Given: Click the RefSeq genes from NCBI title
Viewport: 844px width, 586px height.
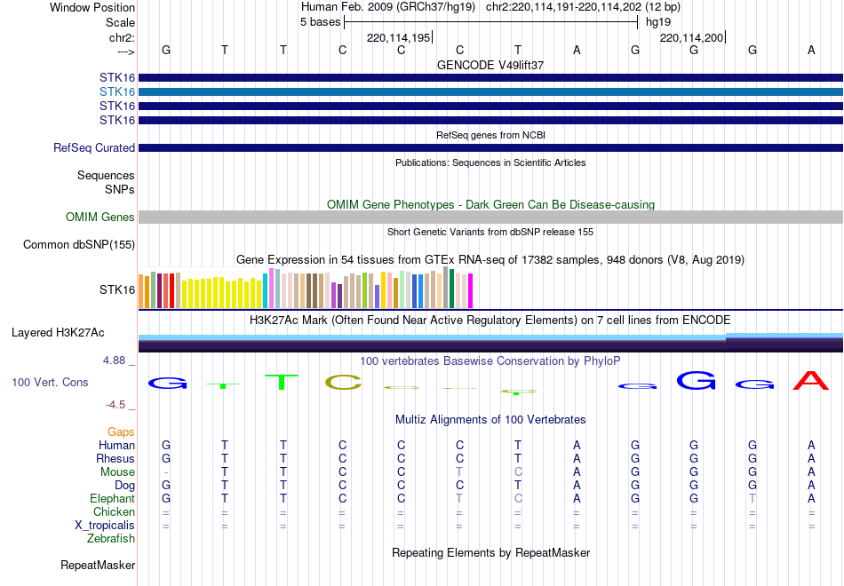Looking at the screenshot, I should [490, 135].
